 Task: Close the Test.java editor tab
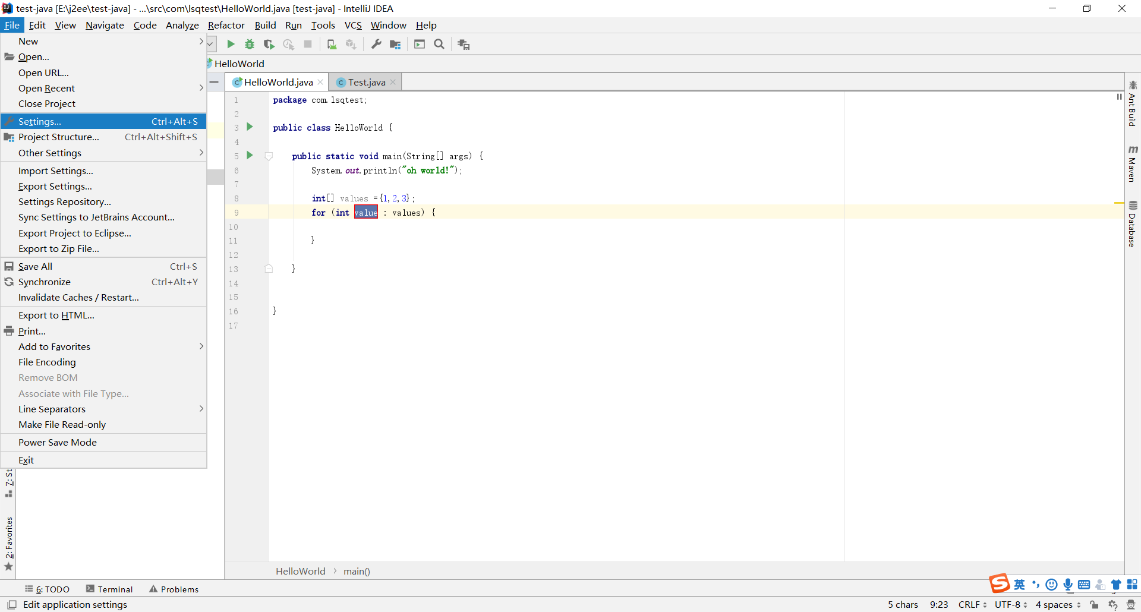click(393, 83)
